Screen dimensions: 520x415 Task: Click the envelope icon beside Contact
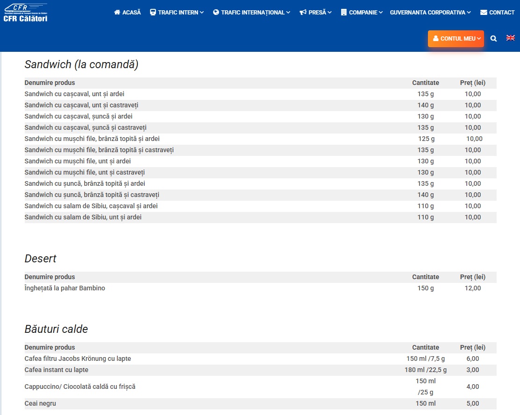click(x=484, y=13)
